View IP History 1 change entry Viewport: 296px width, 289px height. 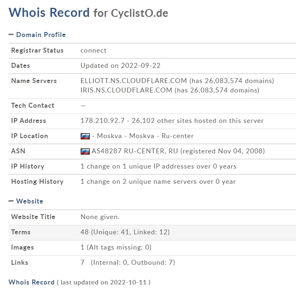[158, 166]
